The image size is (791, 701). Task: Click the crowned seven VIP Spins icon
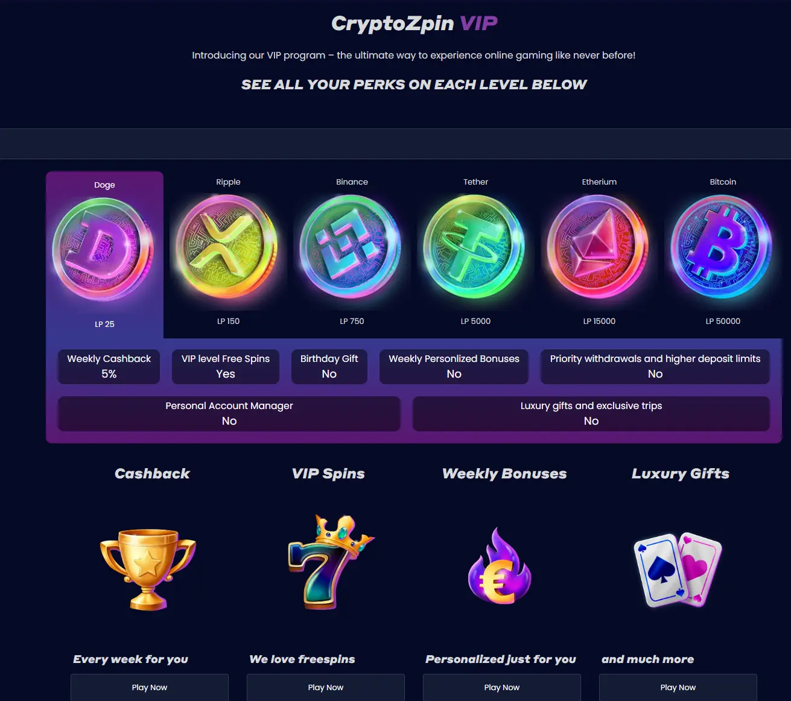click(329, 562)
